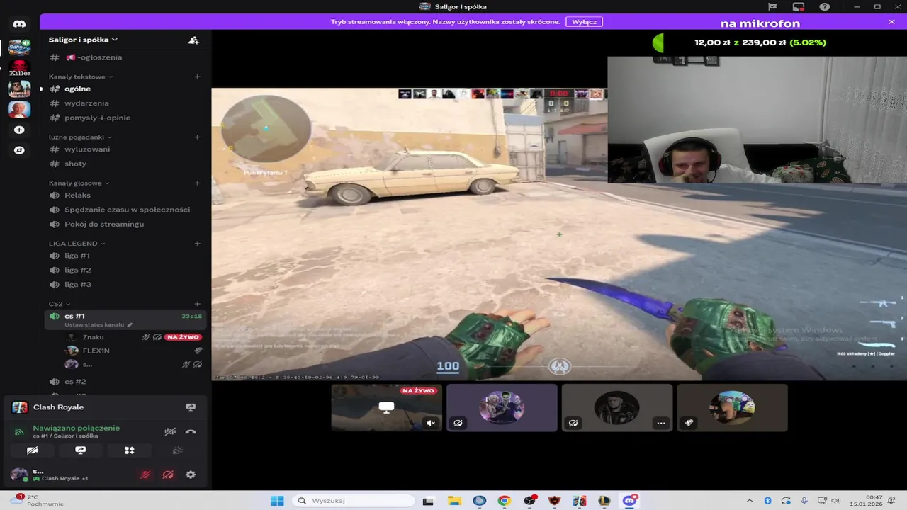Disconnect from voice with the hang-up icon
The image size is (907, 510).
(x=191, y=431)
